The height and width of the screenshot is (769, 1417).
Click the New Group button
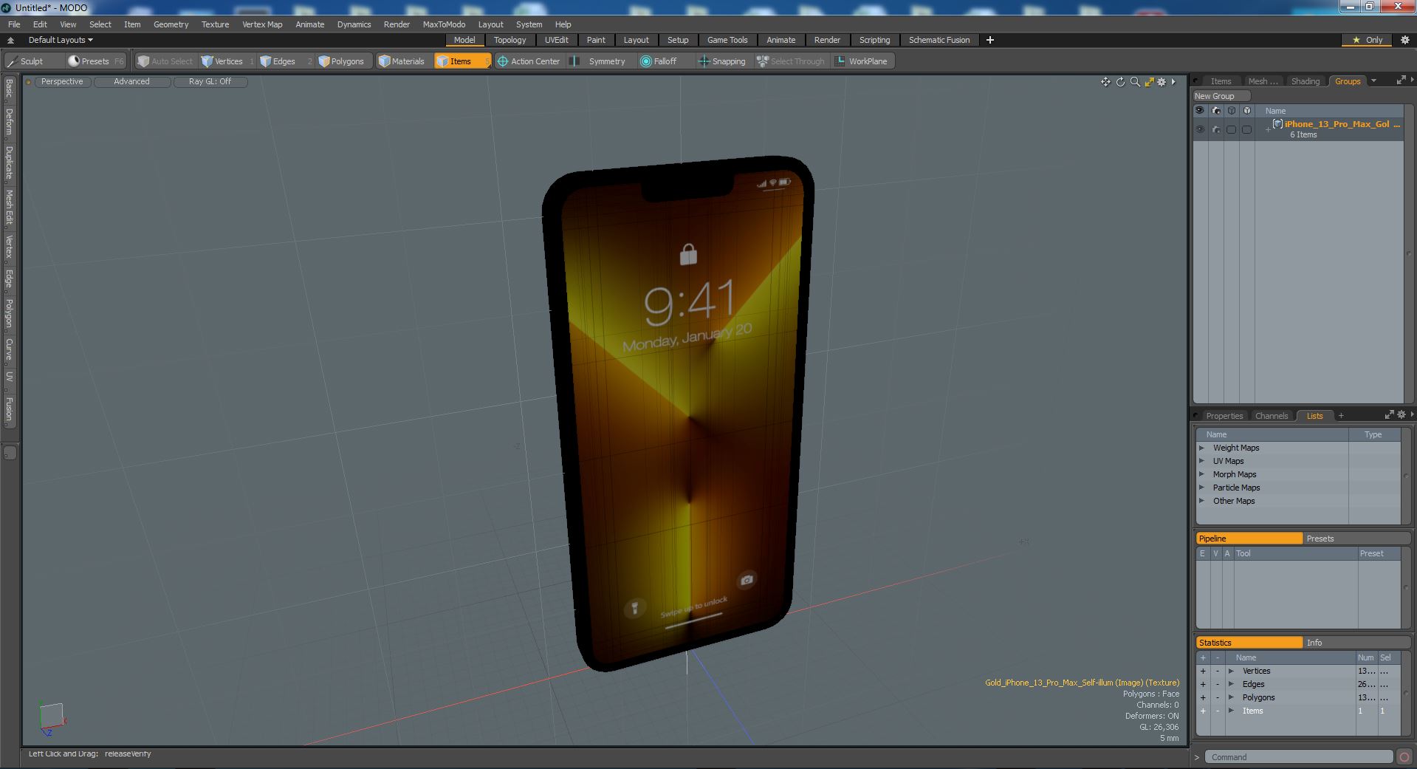click(1221, 96)
